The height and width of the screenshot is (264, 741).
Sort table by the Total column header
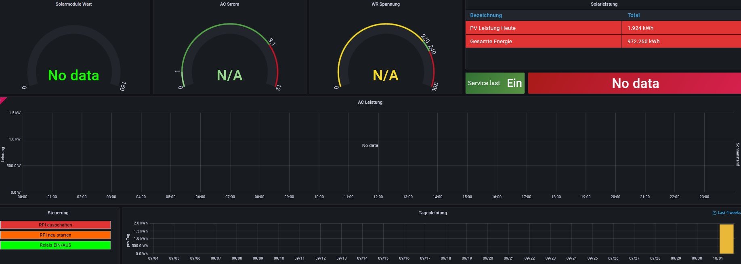(x=633, y=15)
